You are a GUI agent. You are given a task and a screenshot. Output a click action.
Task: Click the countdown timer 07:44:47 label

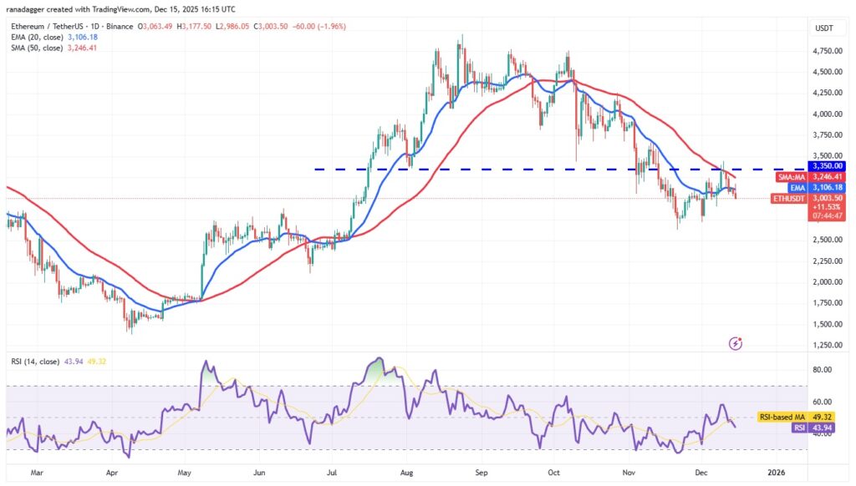coord(828,215)
